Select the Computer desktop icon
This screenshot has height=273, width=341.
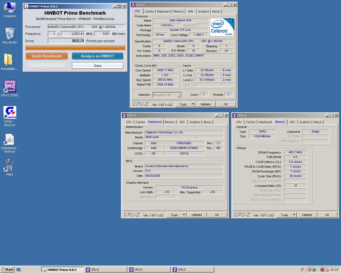[10, 10]
